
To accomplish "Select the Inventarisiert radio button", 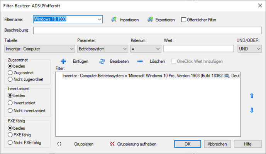I will pos(10,103).
